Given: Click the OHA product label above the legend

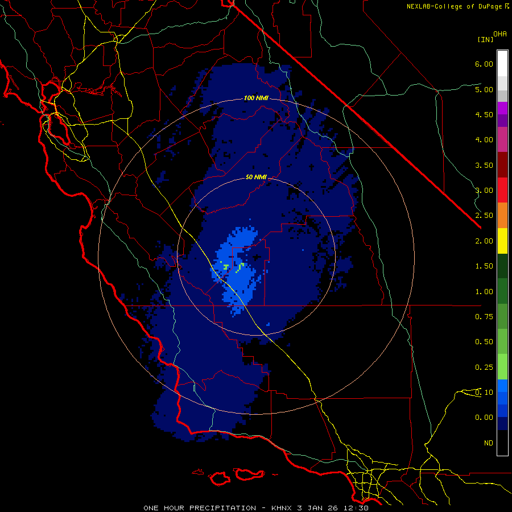Looking at the screenshot, I should pyautogui.click(x=500, y=34).
